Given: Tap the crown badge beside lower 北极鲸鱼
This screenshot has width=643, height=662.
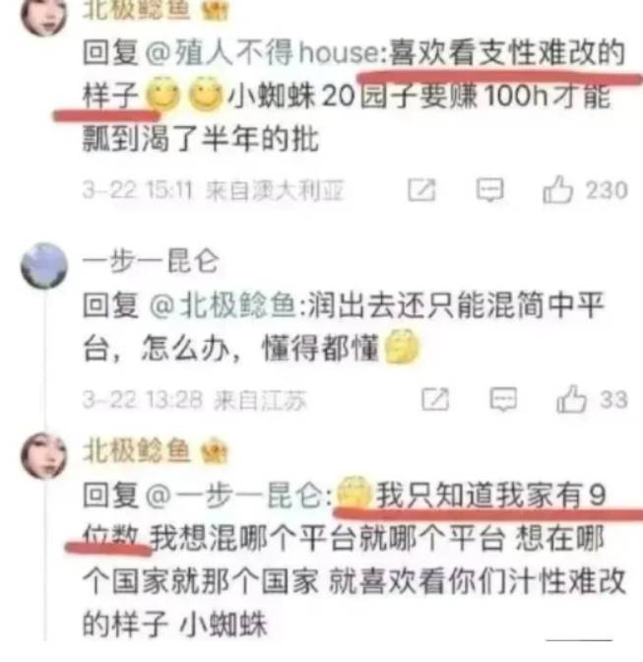Looking at the screenshot, I should coord(215,452).
